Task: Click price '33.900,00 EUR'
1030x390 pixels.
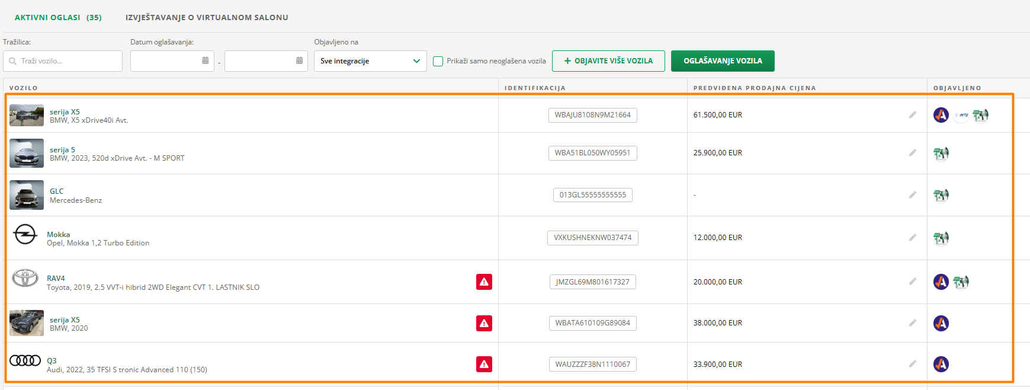Action: [x=718, y=365]
